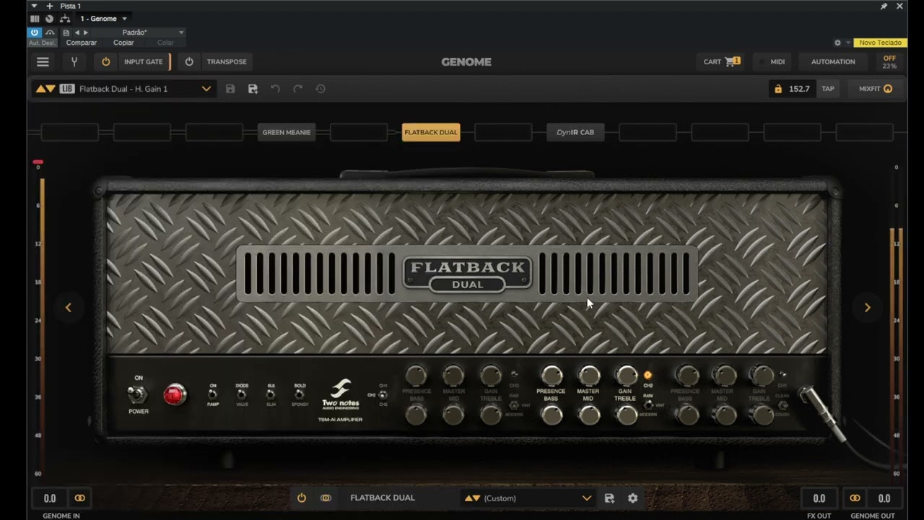The height and width of the screenshot is (520, 924).
Task: Open MIDI settings
Action: (x=771, y=61)
